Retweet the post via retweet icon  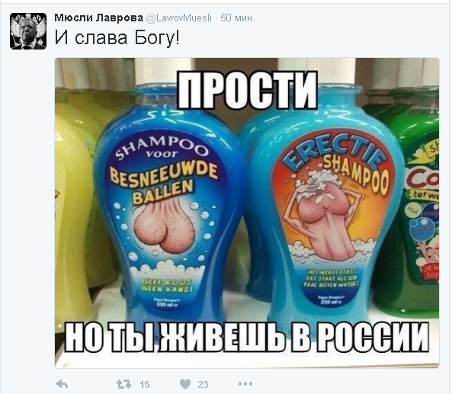point(123,384)
